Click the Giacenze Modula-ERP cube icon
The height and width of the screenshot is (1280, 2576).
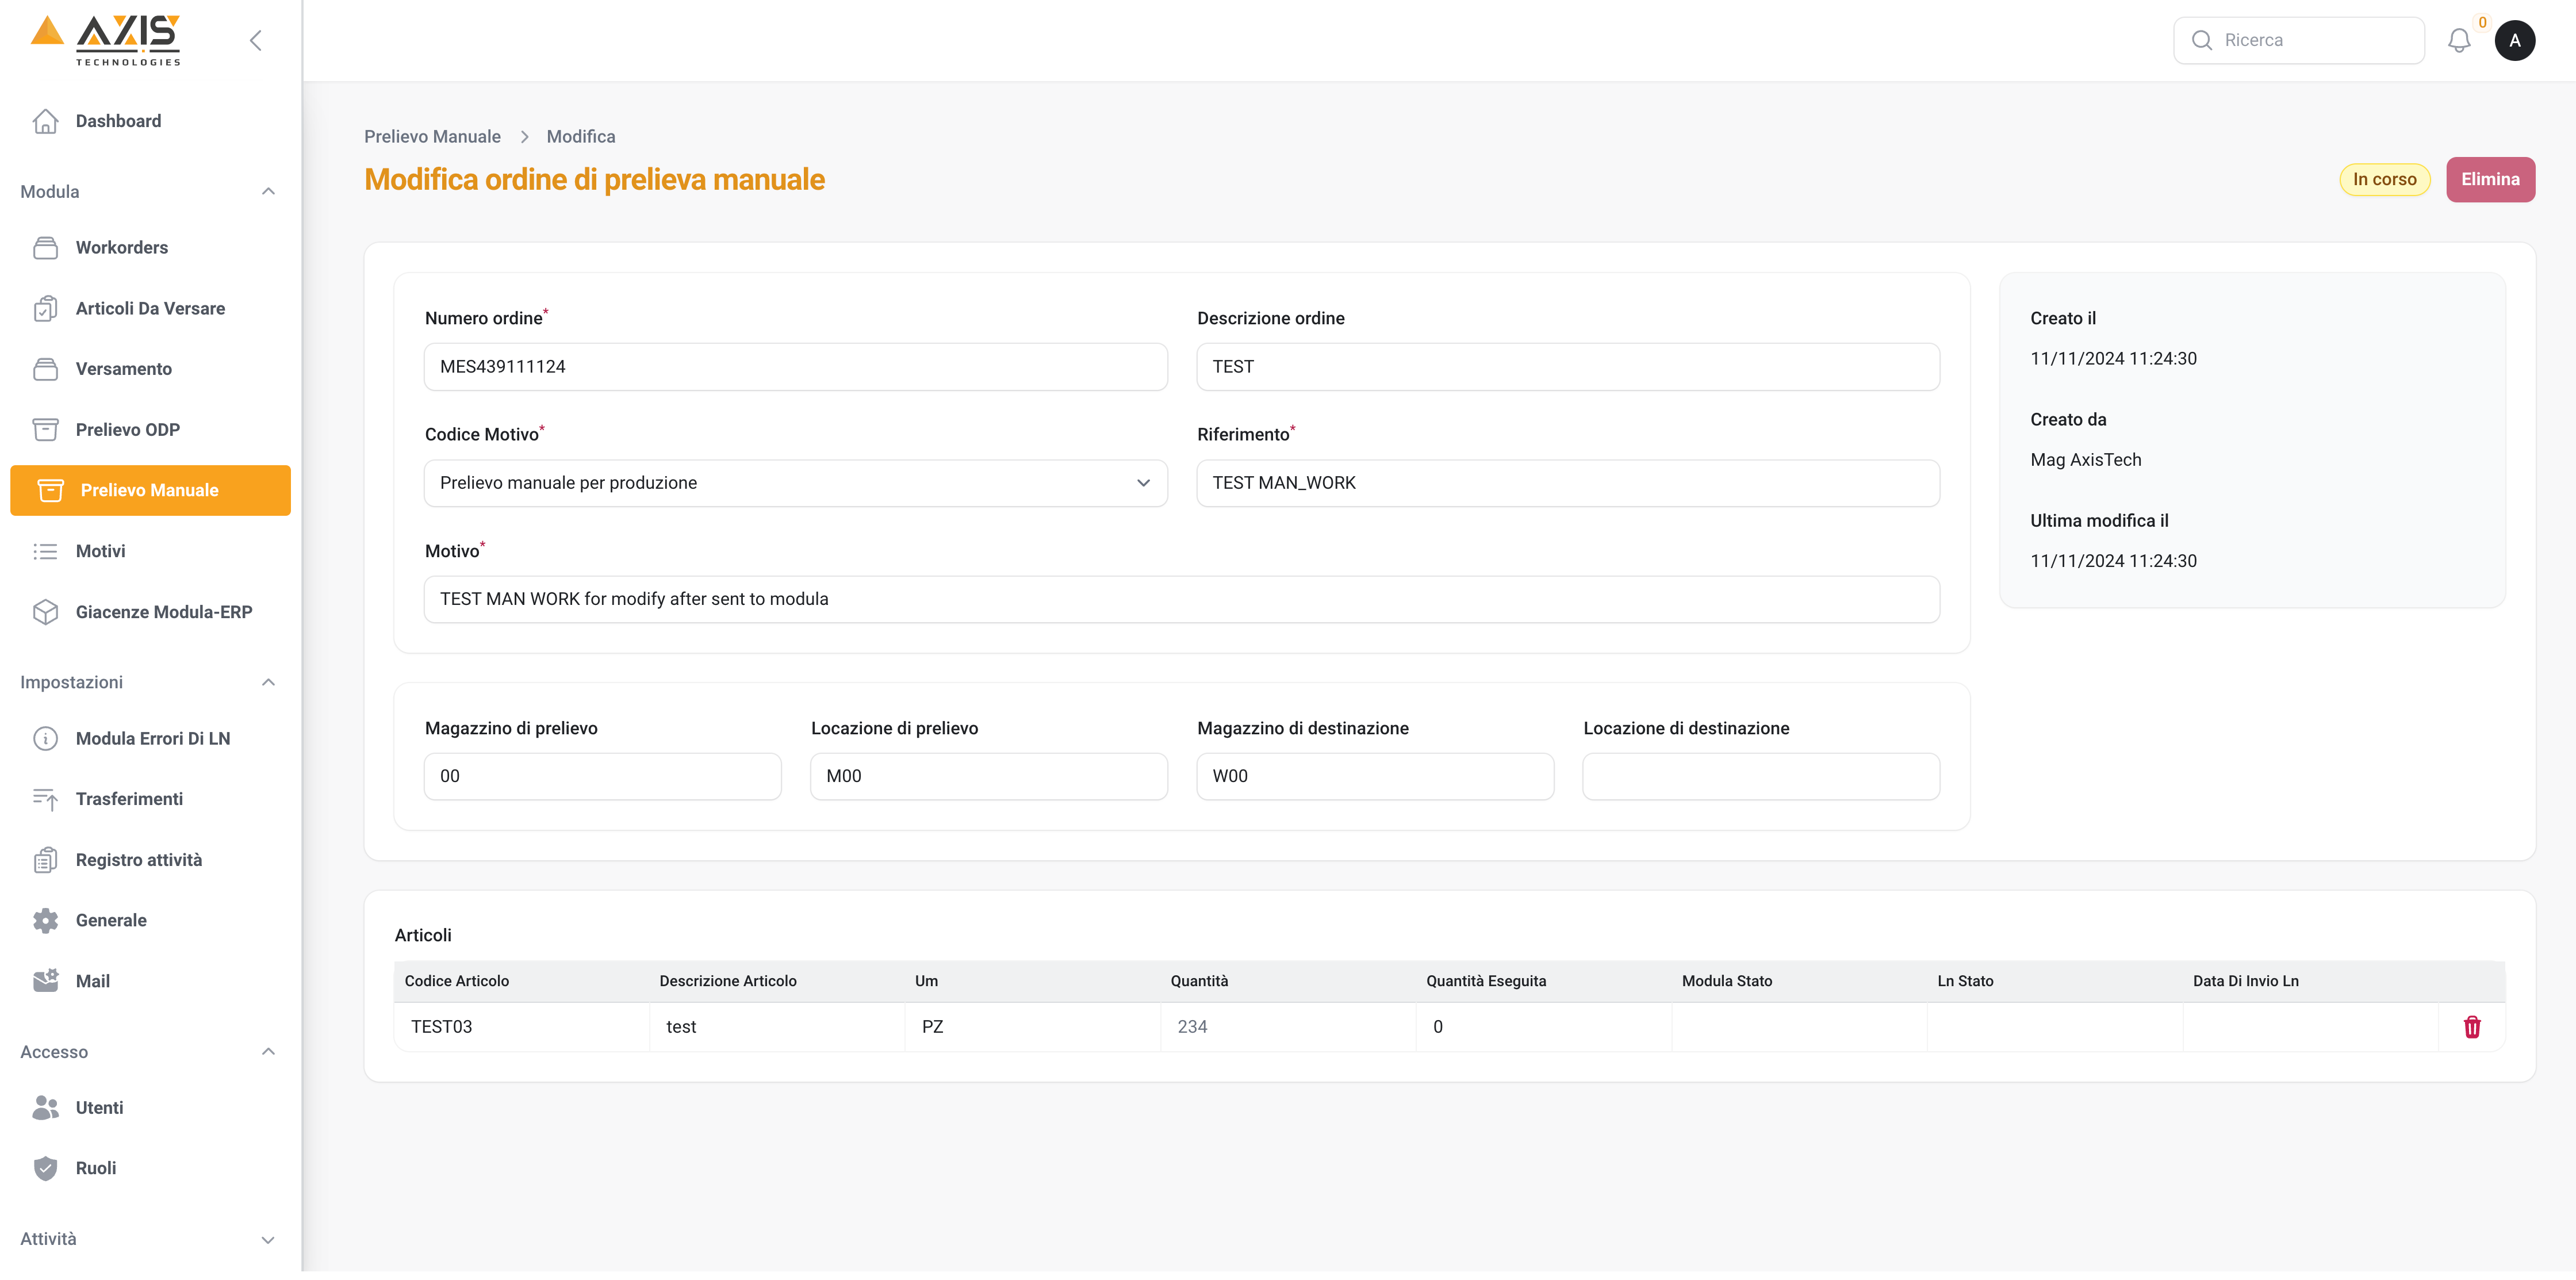pyautogui.click(x=45, y=612)
